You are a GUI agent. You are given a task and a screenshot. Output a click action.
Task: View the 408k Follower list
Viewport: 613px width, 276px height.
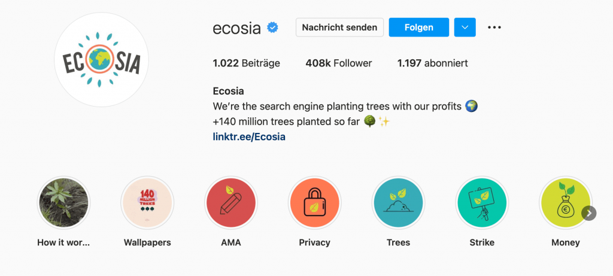[x=338, y=63]
